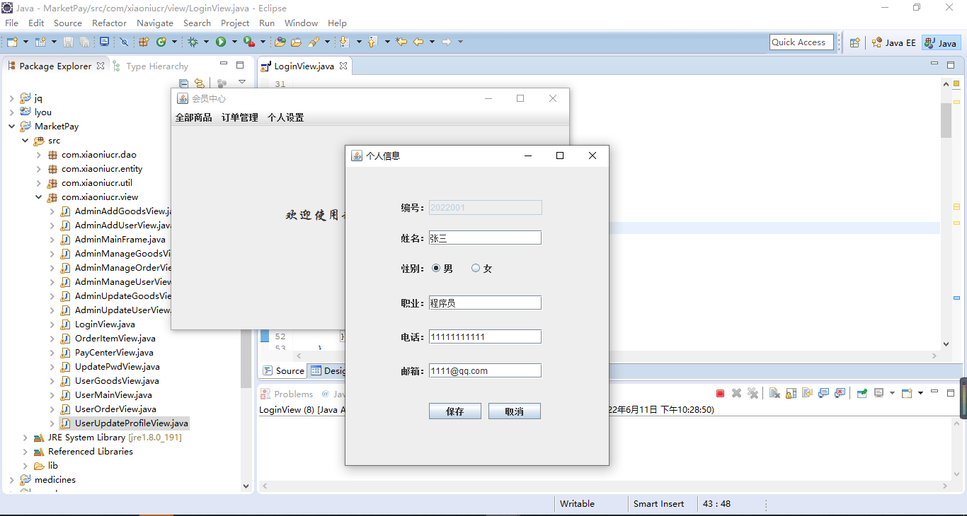Click the Open Task briefcase icon
Viewport: 967px width, 516px height.
click(296, 42)
